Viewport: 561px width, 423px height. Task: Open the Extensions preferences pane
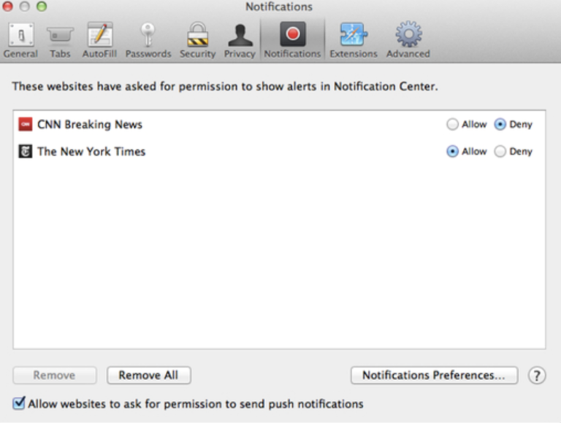354,40
